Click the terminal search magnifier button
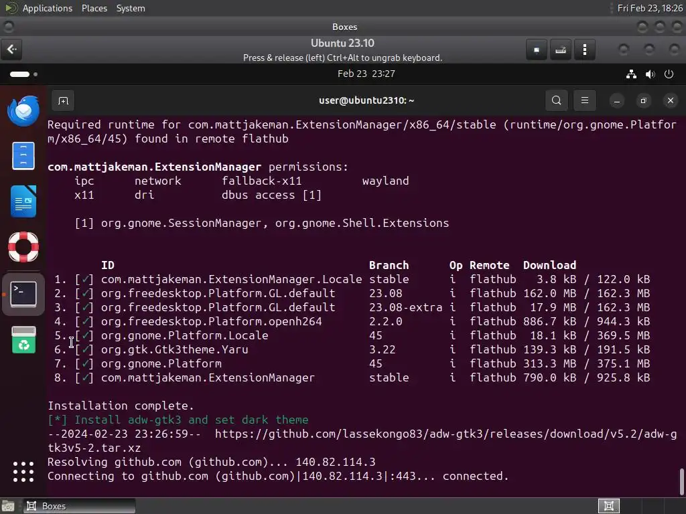 [x=557, y=100]
